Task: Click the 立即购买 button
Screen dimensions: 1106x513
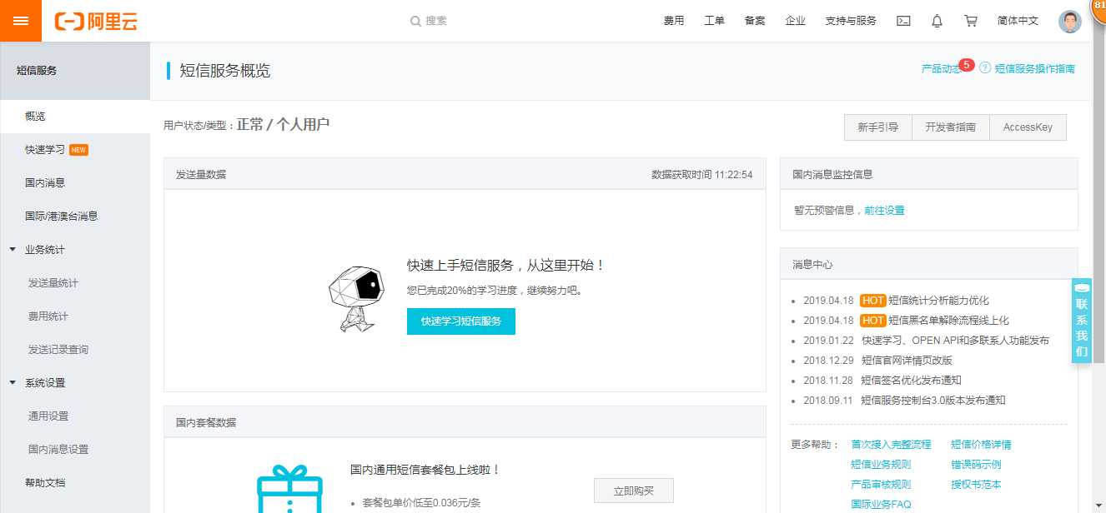Action: 634,491
